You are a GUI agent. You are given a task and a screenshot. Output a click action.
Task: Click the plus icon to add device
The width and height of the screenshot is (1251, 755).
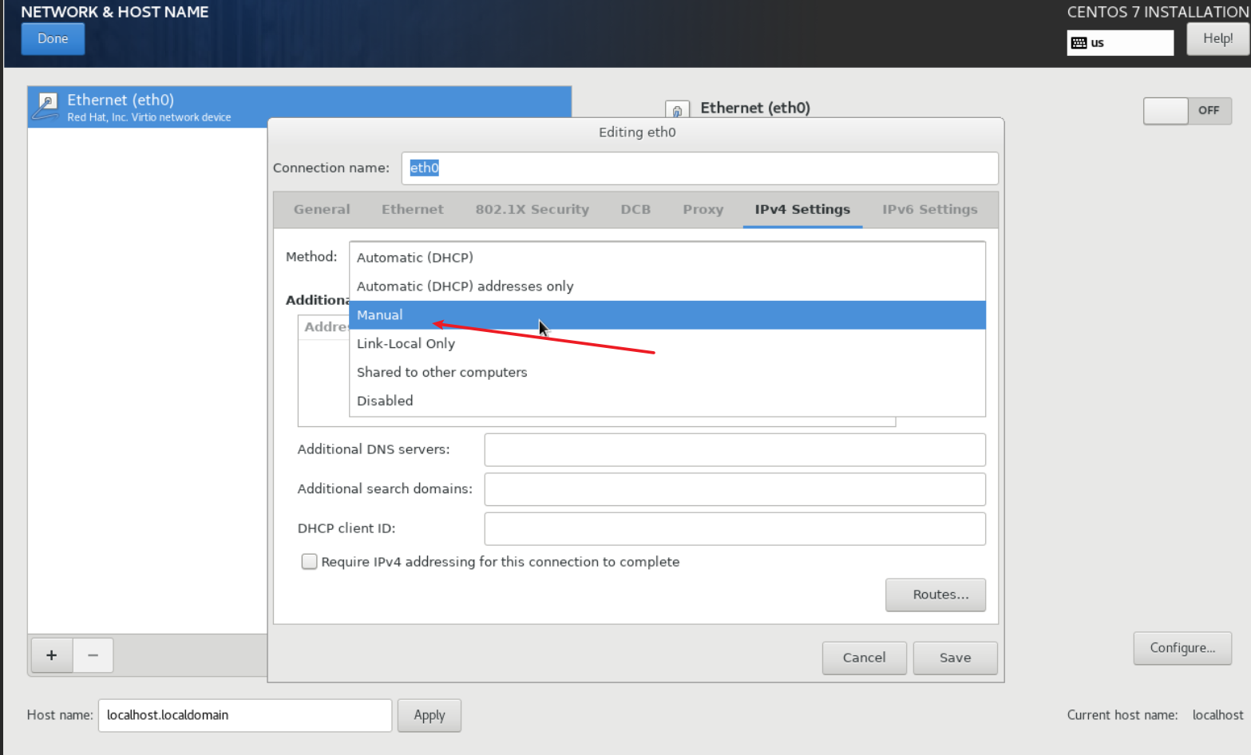52,655
